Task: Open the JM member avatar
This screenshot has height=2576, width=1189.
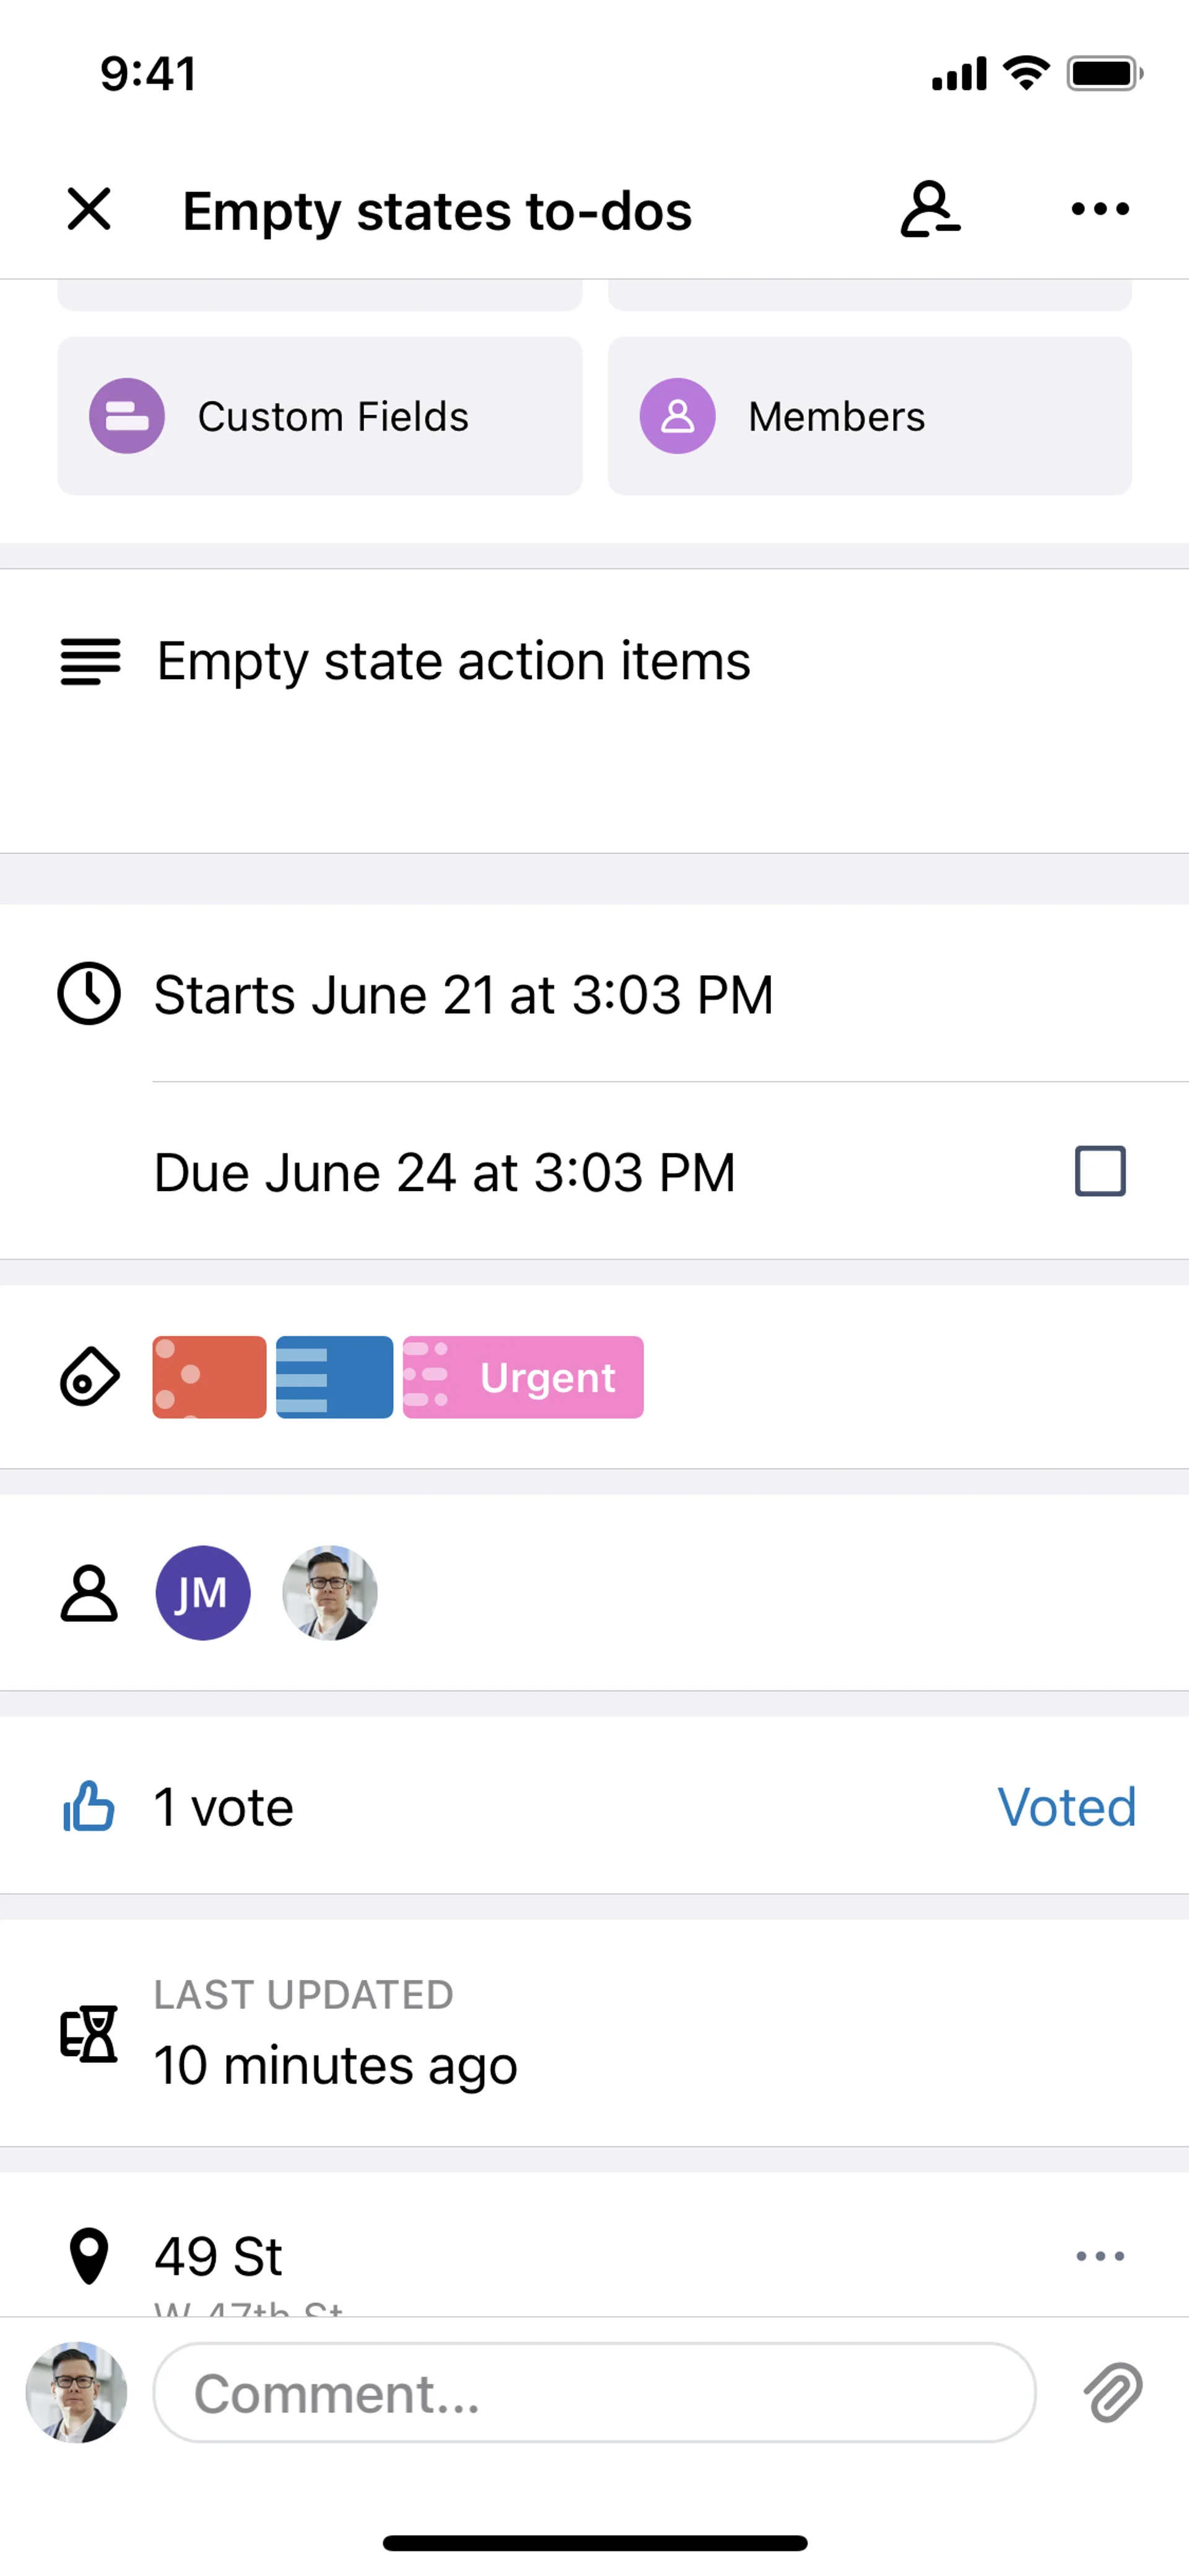Action: click(203, 1593)
